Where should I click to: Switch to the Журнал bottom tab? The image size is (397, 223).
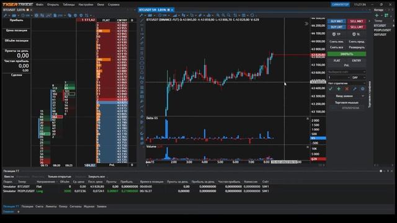tap(89, 206)
